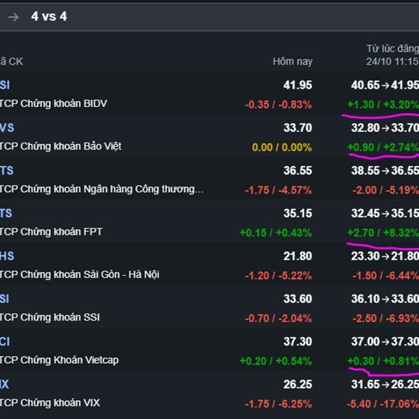The width and height of the screenshot is (419, 419).
Task: Click the -1.75 / -4.57% daily change
Action: pos(278,189)
